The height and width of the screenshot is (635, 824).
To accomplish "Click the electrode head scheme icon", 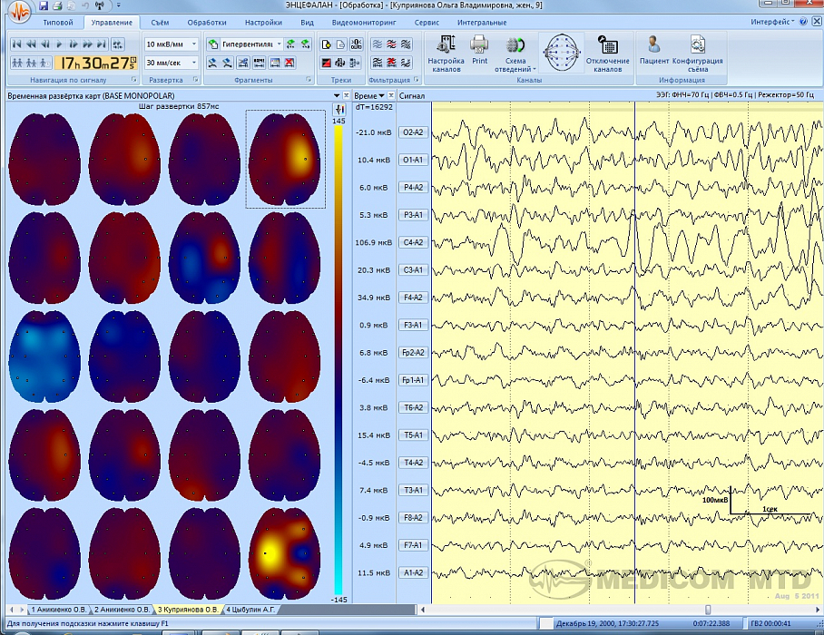I will [x=563, y=50].
